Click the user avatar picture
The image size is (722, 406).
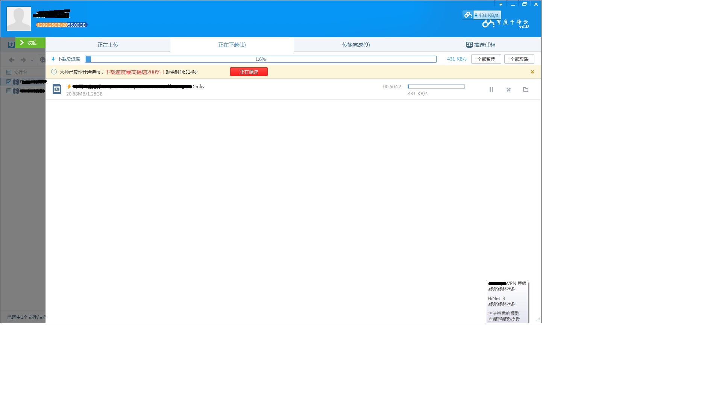tap(19, 19)
